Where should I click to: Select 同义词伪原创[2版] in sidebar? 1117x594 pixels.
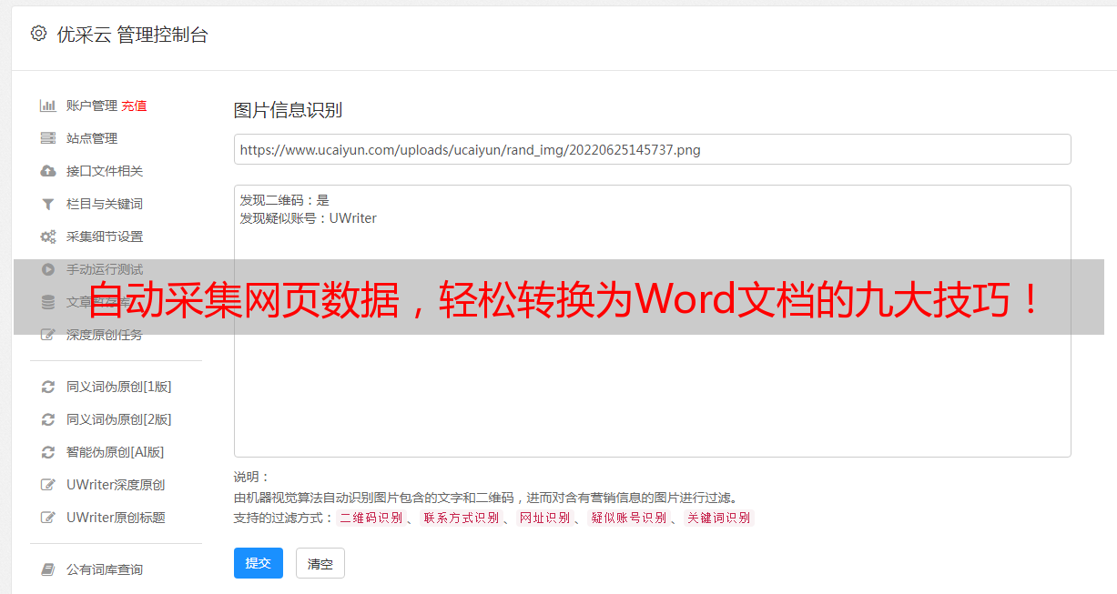(119, 419)
